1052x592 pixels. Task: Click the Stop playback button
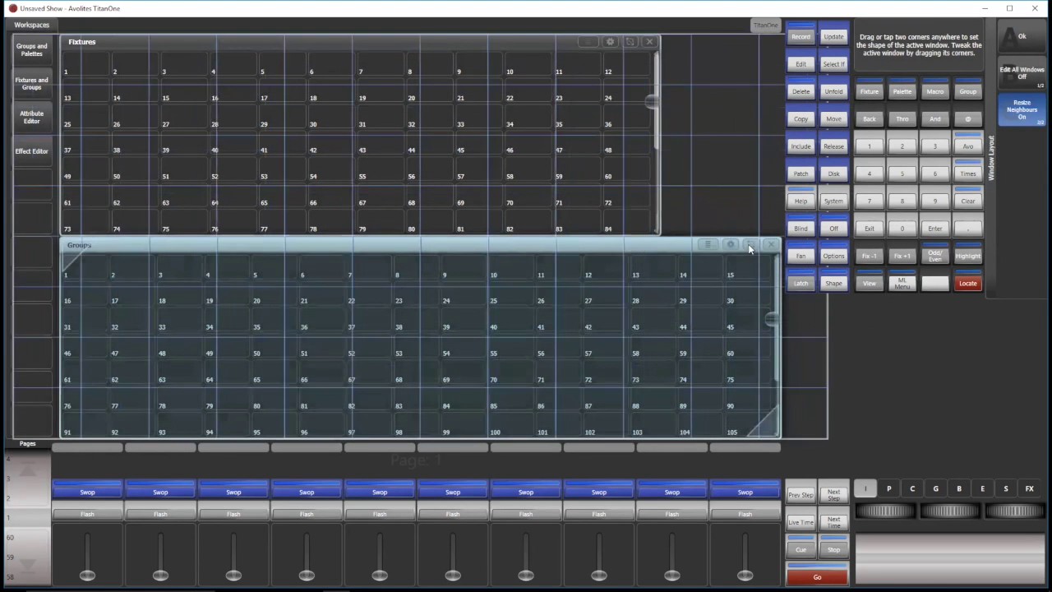pos(833,548)
